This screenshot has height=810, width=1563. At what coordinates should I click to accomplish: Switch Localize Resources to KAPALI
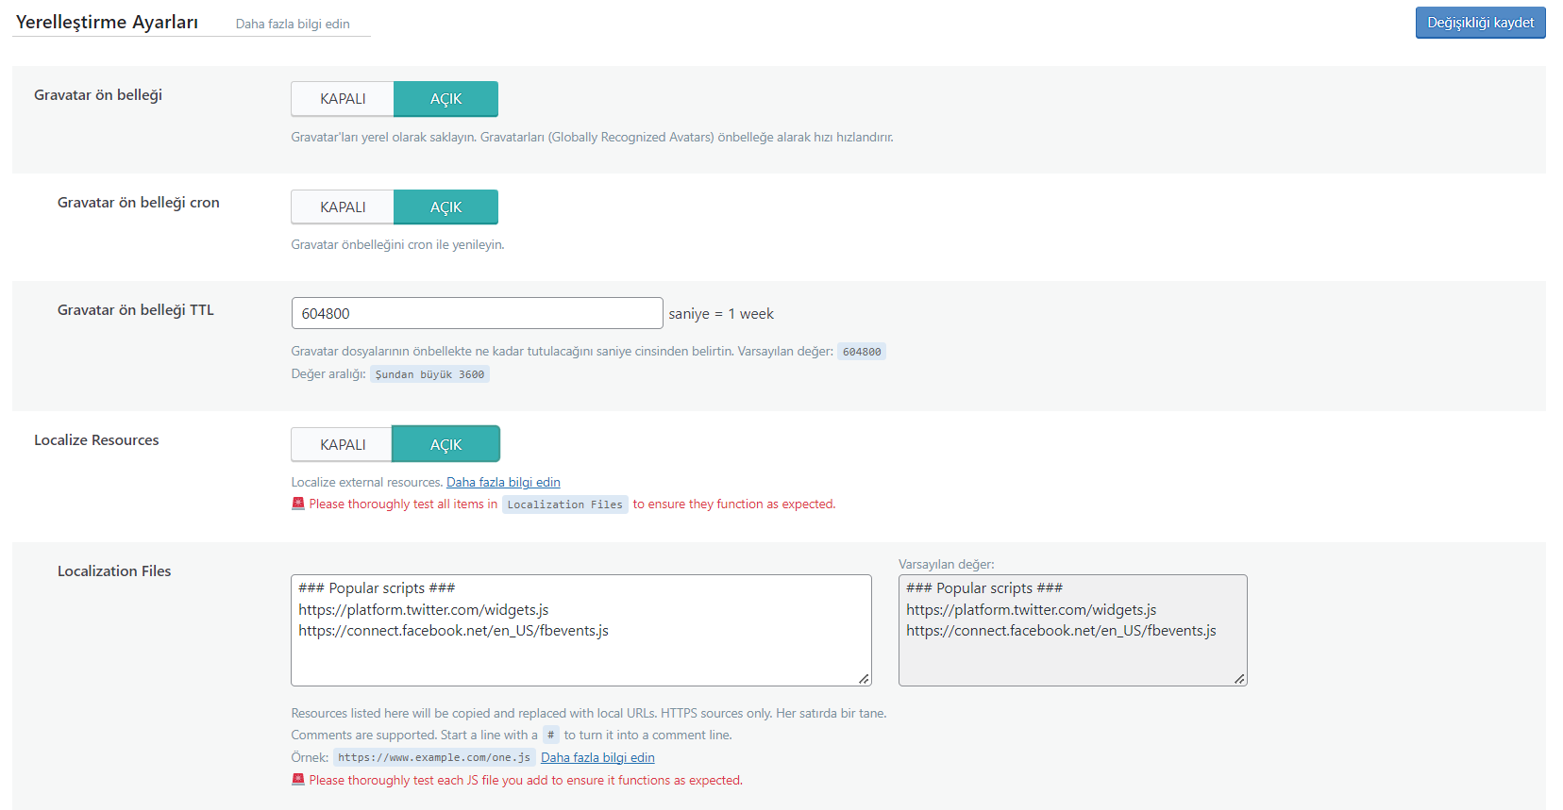(343, 445)
